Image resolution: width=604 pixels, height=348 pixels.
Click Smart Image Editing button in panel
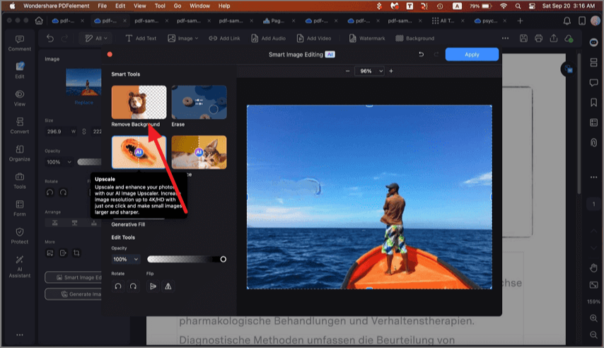[x=74, y=277]
